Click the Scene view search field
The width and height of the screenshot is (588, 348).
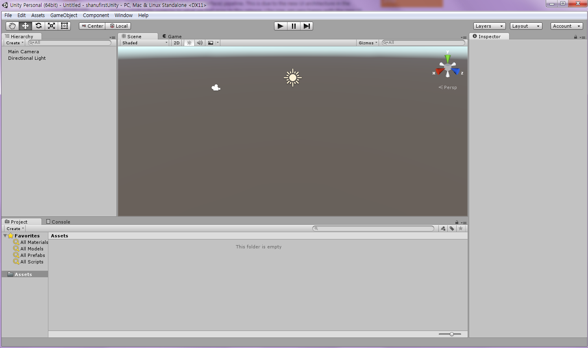pos(423,43)
